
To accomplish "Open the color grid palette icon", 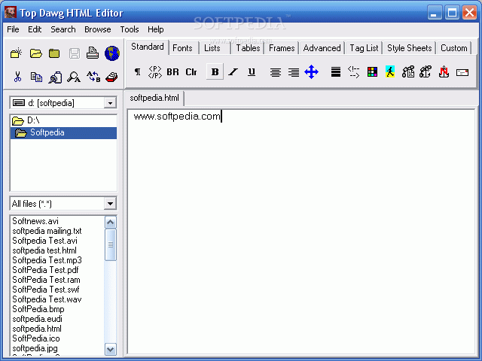I will pyautogui.click(x=372, y=72).
